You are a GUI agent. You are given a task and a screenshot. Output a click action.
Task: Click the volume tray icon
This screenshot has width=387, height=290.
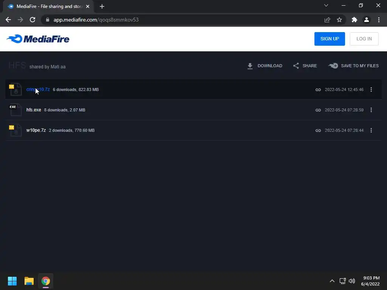click(x=352, y=281)
